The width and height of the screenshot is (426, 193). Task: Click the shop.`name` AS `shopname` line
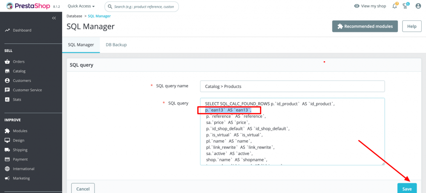click(236, 160)
